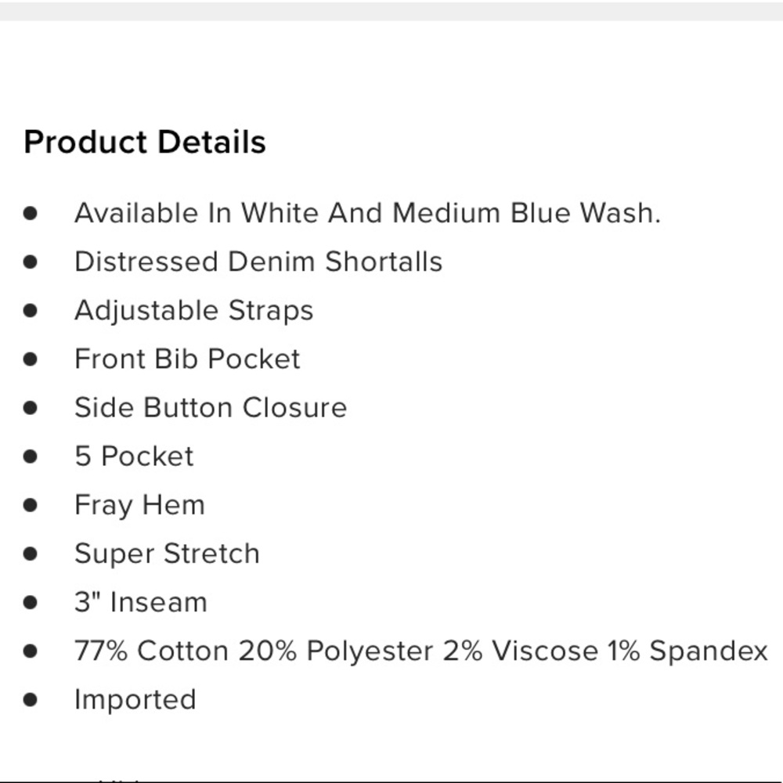Click the bullet beside Imported
Viewport: 783px width, 783px height.
[31, 699]
